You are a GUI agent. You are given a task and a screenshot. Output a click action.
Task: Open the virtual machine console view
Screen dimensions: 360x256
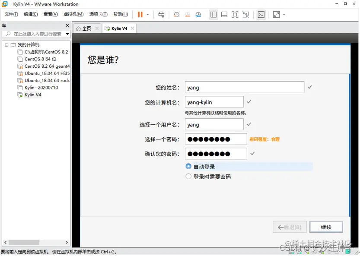coord(261,14)
